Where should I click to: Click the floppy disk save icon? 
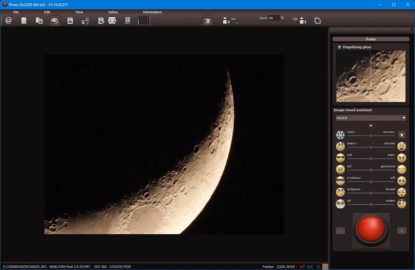(x=70, y=21)
